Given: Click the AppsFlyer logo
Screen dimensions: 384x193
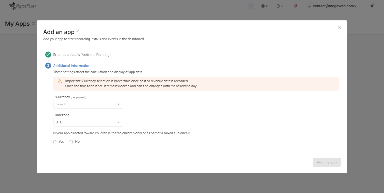Looking at the screenshot, I should 22,6.
